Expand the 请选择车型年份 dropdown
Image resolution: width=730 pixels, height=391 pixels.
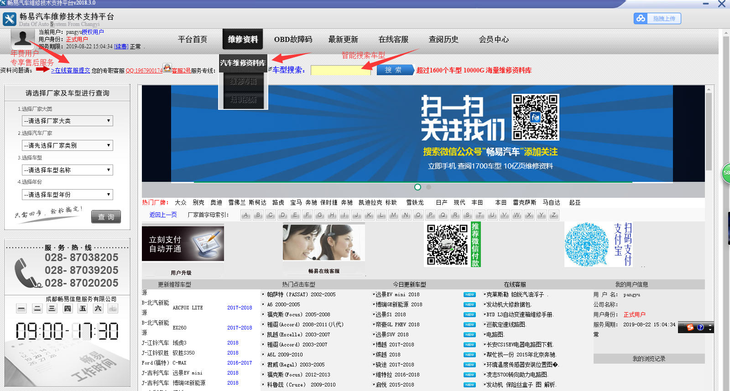(68, 195)
